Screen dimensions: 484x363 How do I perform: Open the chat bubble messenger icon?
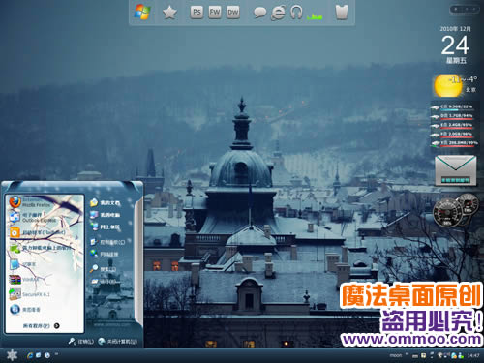pos(259,13)
